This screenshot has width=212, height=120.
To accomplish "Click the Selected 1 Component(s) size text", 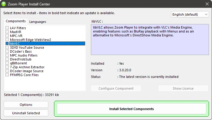I will [x=31, y=95].
